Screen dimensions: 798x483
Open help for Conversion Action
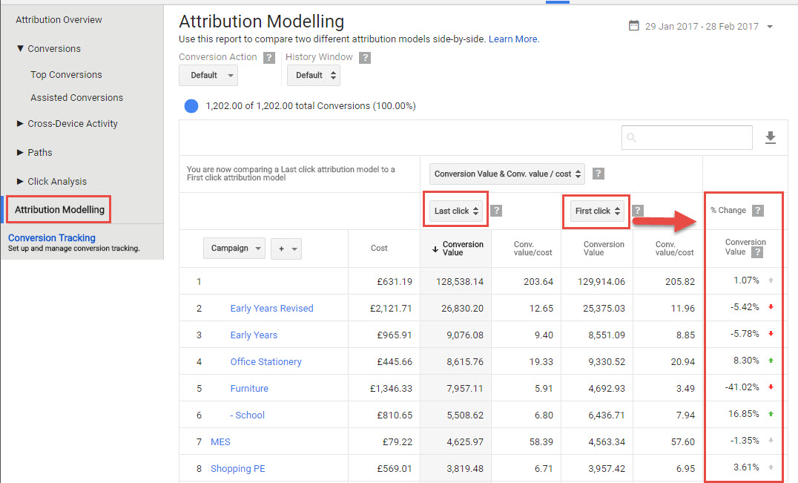tap(268, 57)
